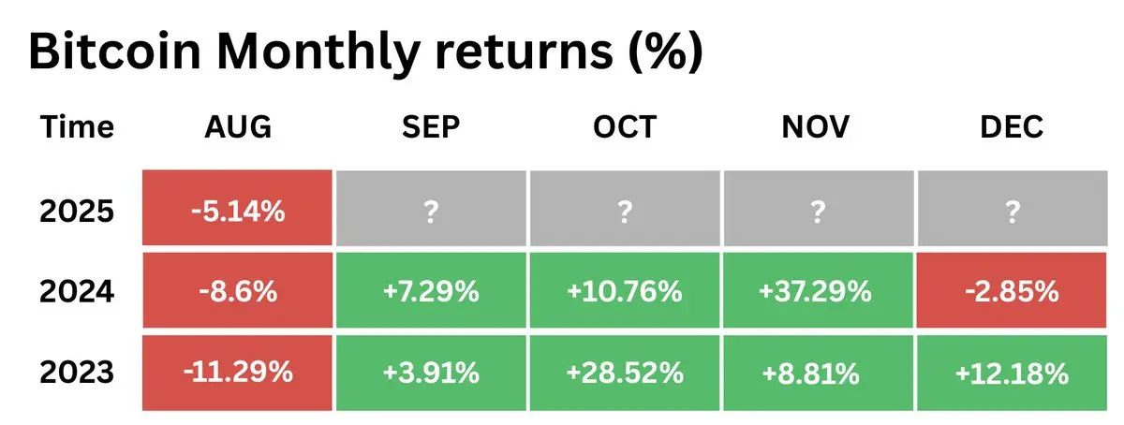Viewport: 1124px width, 425px height.
Task: Select the 2024 row label
Action: (77, 292)
